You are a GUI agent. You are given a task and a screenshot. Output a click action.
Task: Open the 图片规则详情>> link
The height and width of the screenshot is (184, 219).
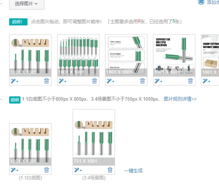coord(180,99)
